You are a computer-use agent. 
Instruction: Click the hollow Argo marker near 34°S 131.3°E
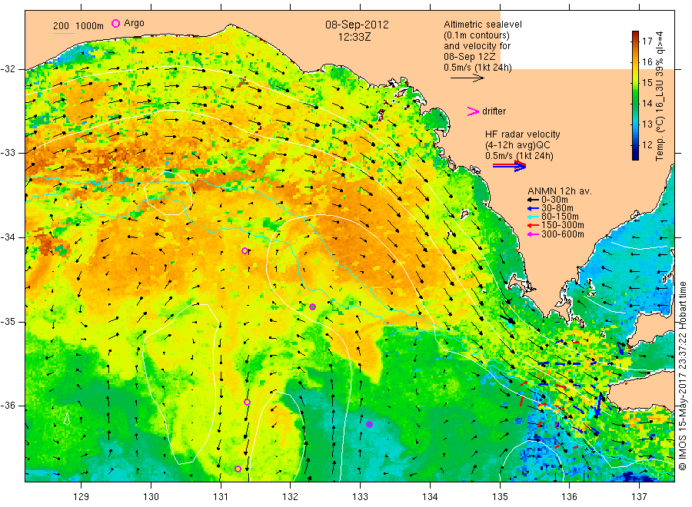click(x=245, y=251)
